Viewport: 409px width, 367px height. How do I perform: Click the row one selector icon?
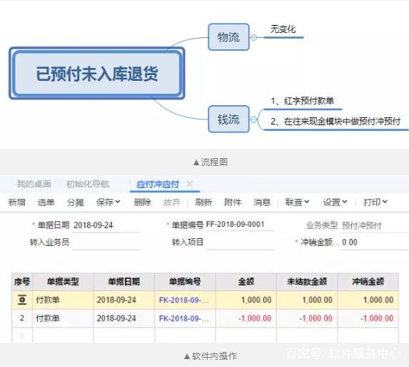point(22,300)
